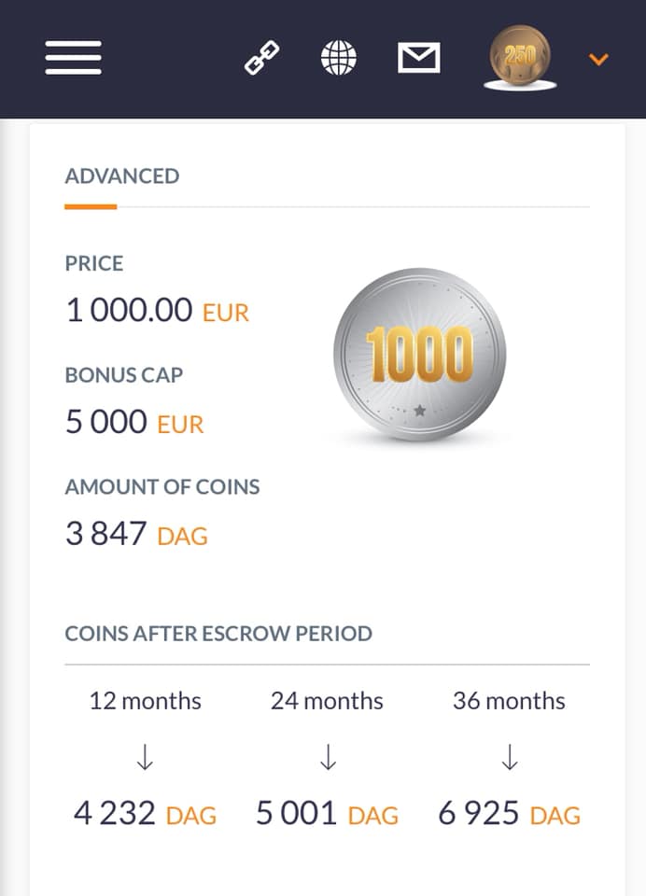Select the ADVANCED tab

pos(122,176)
